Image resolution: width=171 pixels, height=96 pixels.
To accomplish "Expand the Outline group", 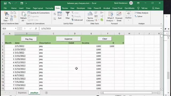I will (128, 16).
